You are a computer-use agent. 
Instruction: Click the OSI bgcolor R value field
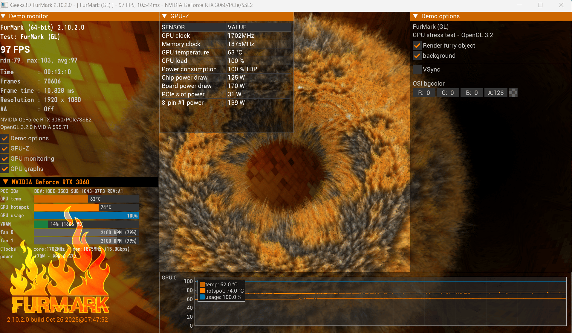pyautogui.click(x=424, y=93)
